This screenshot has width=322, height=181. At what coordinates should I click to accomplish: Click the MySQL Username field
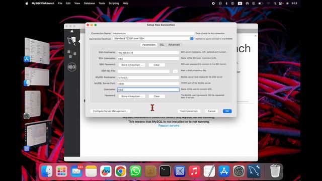click(x=148, y=89)
